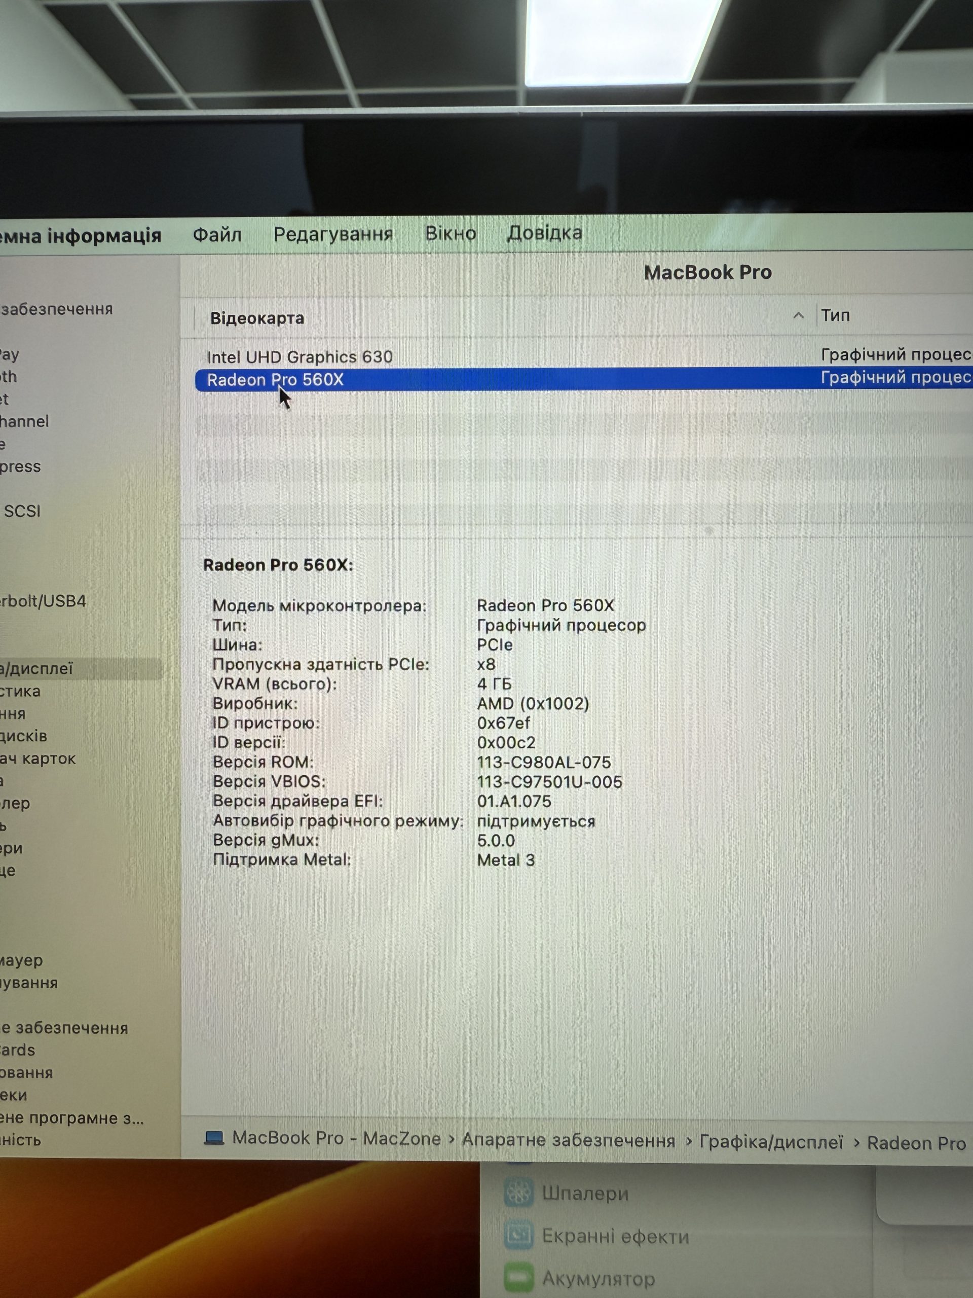Click the Шпалери icon in System Settings
973x1298 pixels.
click(x=518, y=1192)
